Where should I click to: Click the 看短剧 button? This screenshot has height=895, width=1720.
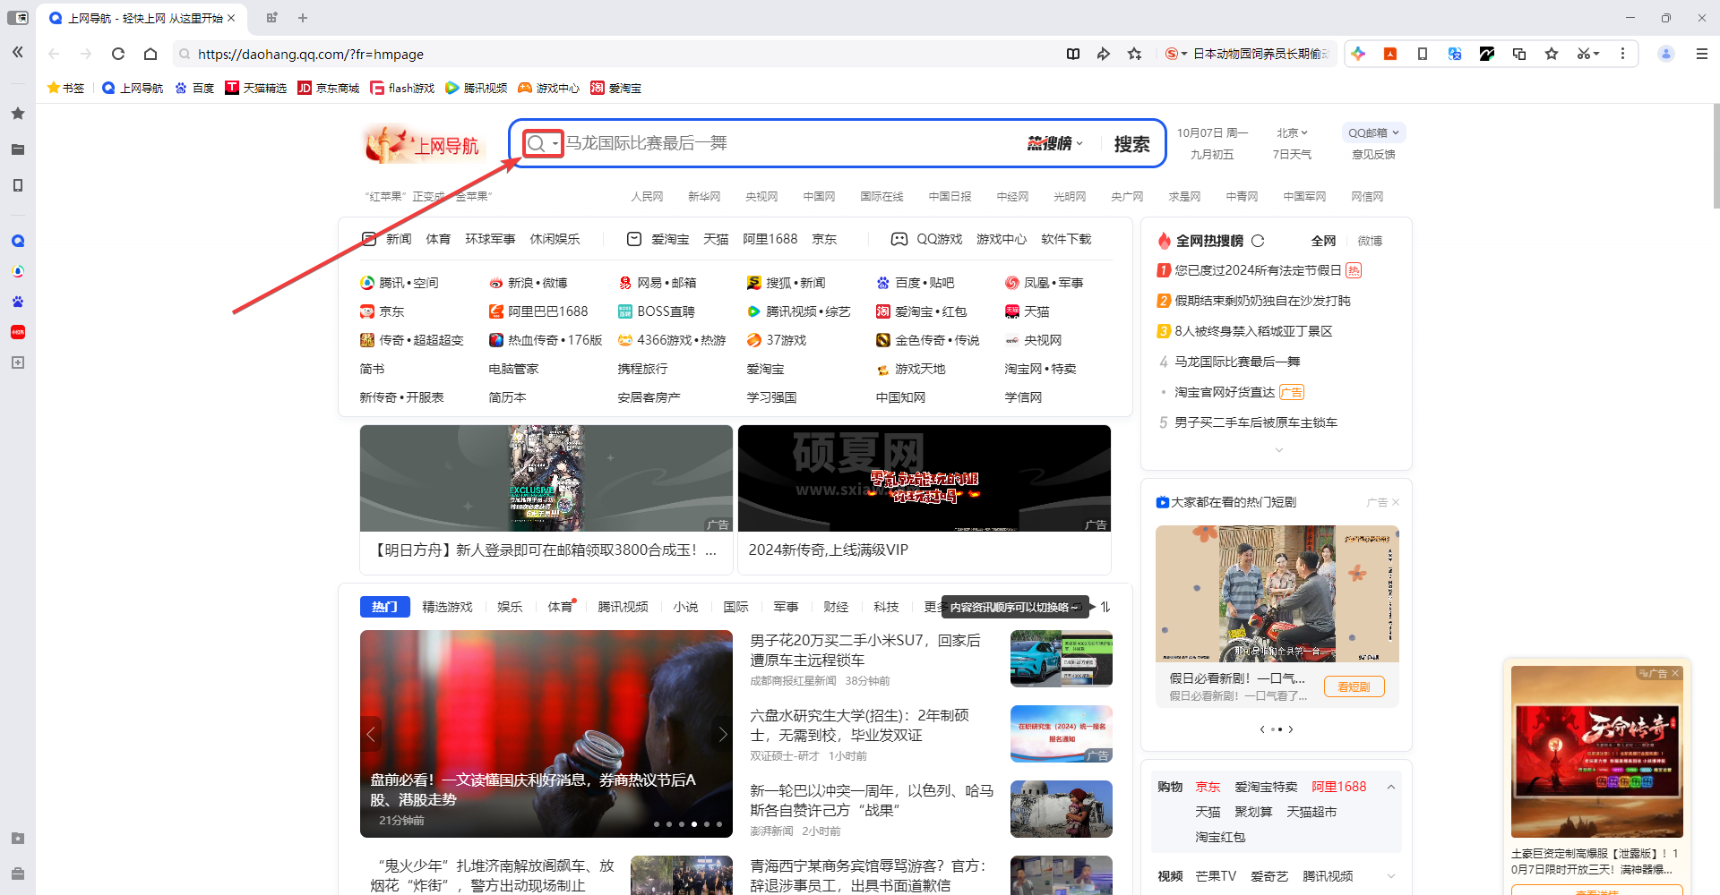click(x=1354, y=686)
